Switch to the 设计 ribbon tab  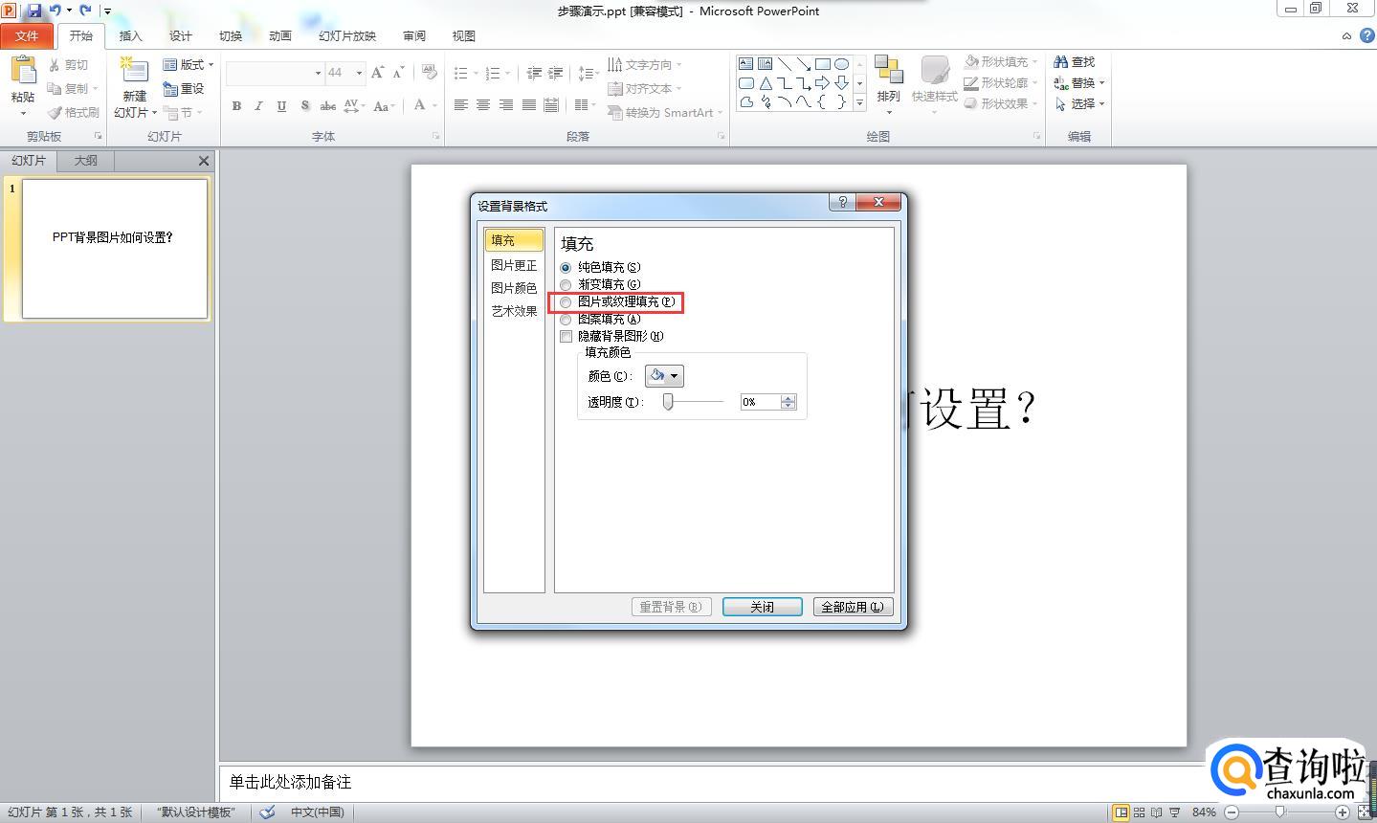coord(180,36)
